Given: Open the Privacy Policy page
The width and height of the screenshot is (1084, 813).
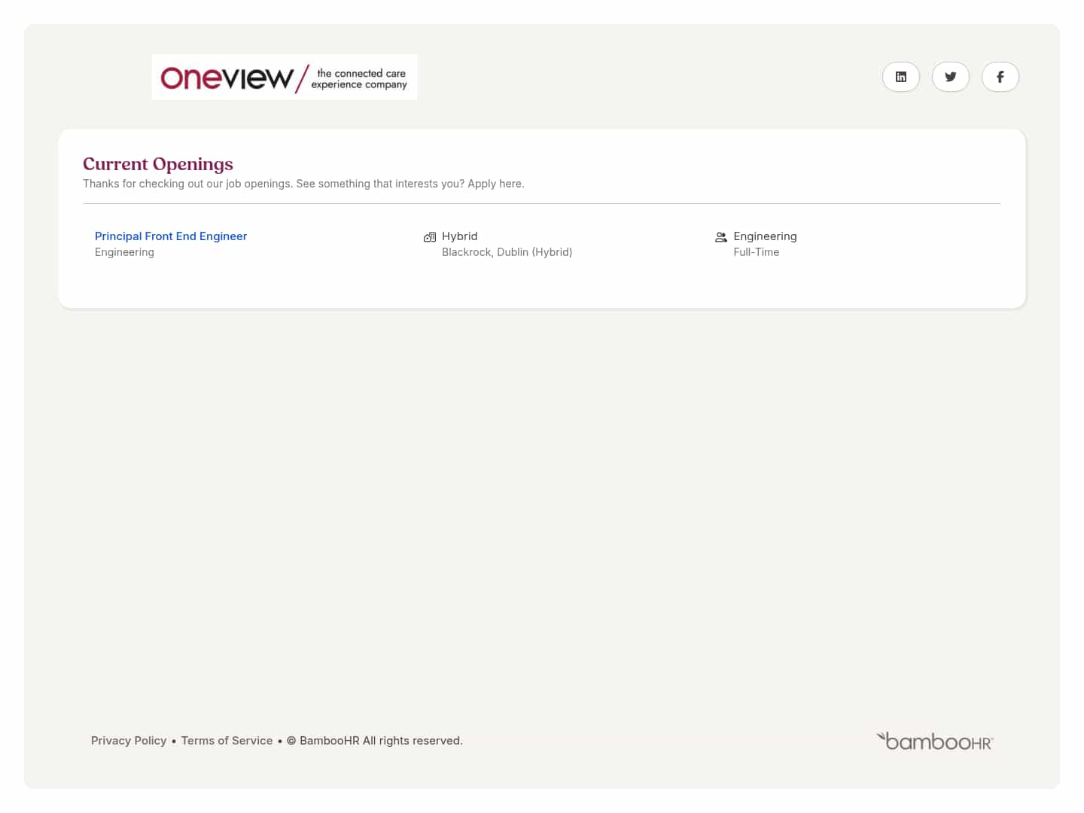Looking at the screenshot, I should coord(129,740).
